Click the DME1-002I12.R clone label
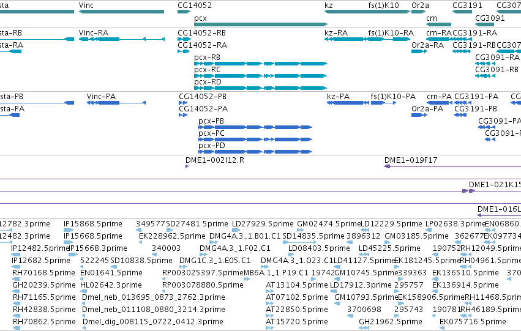 215,160
